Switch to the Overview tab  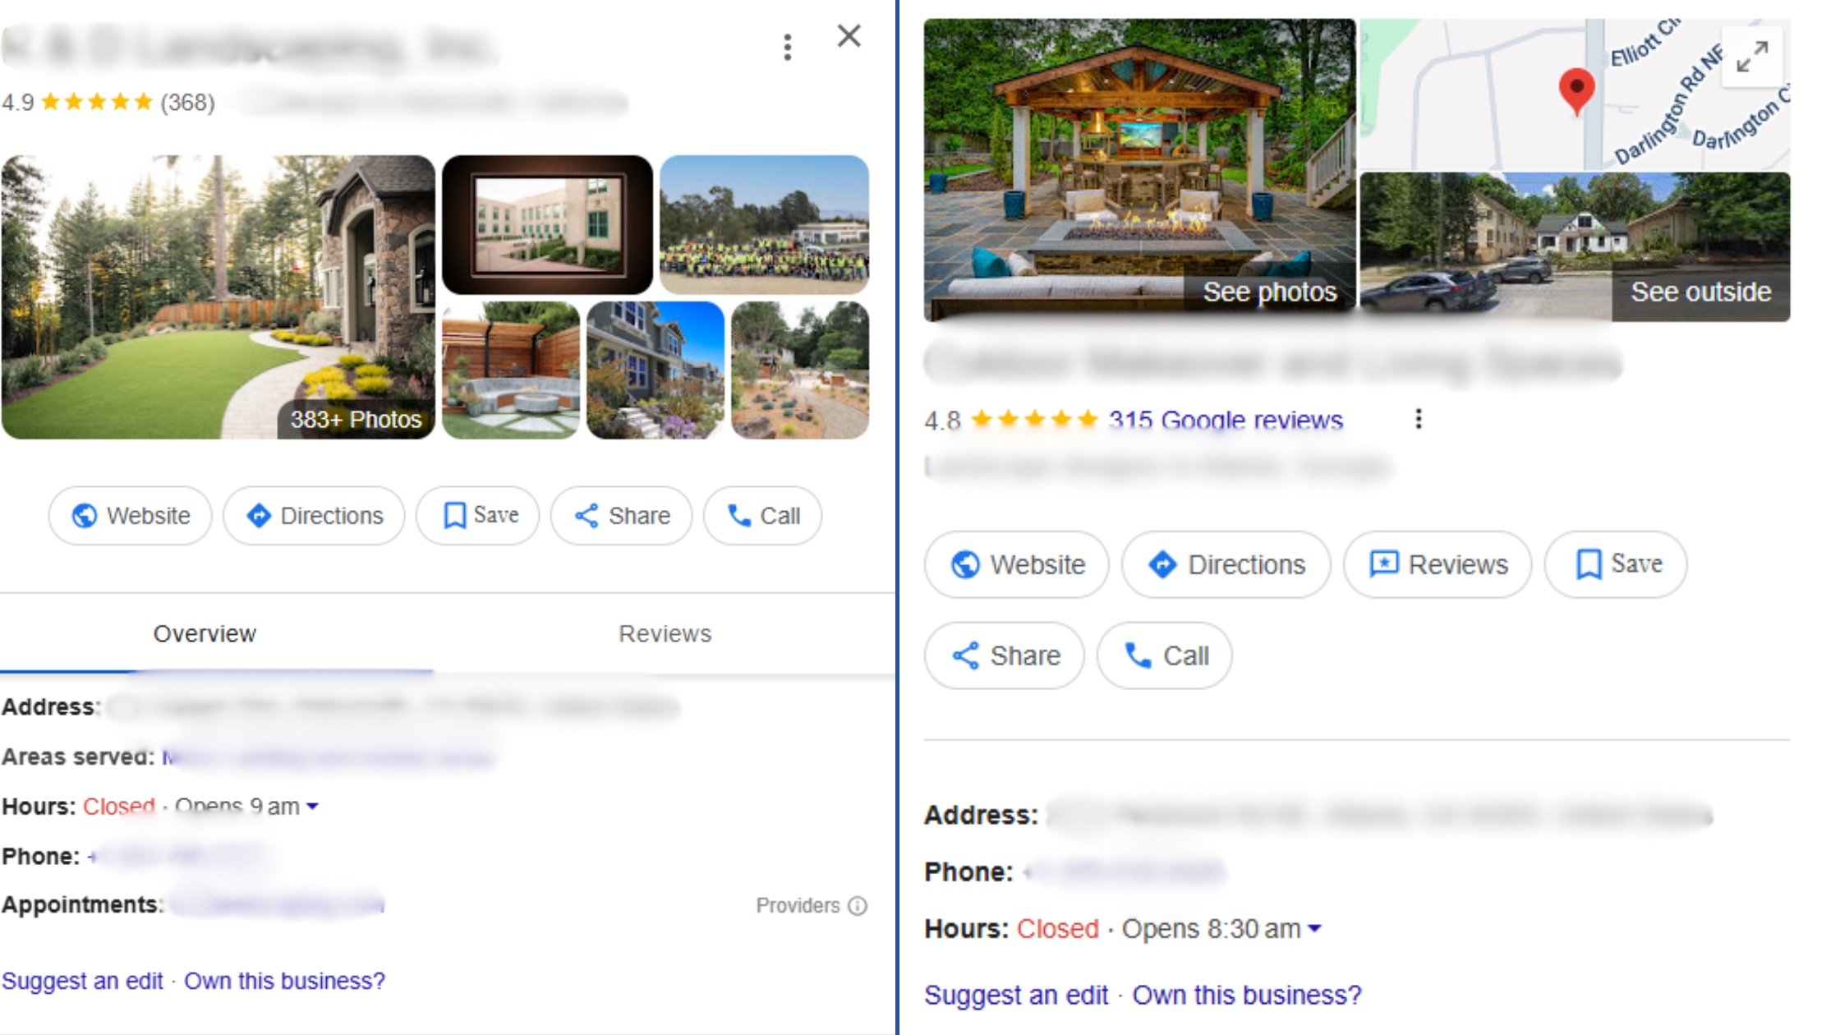205,633
